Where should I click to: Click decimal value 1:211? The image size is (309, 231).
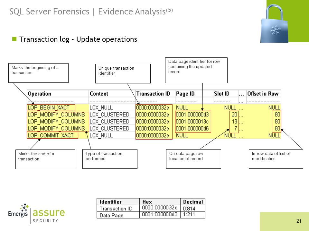pyautogui.click(x=189, y=214)
